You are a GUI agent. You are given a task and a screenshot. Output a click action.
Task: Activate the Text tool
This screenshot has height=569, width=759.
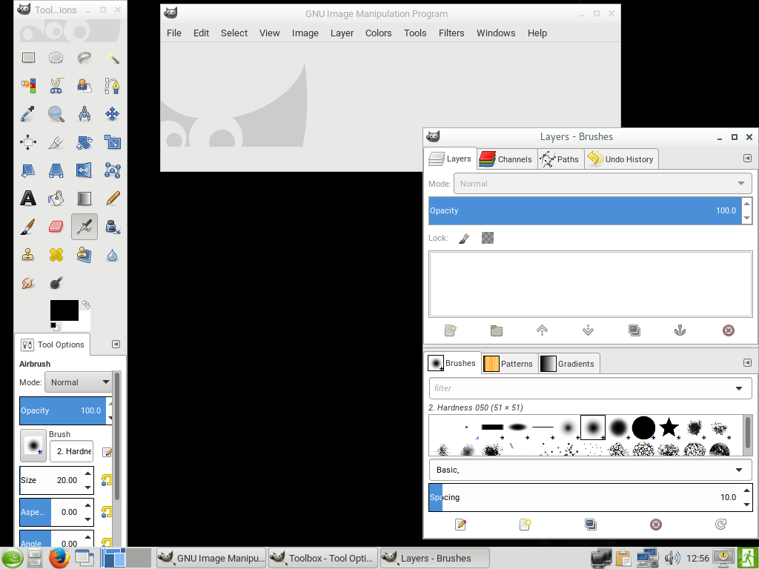[28, 199]
